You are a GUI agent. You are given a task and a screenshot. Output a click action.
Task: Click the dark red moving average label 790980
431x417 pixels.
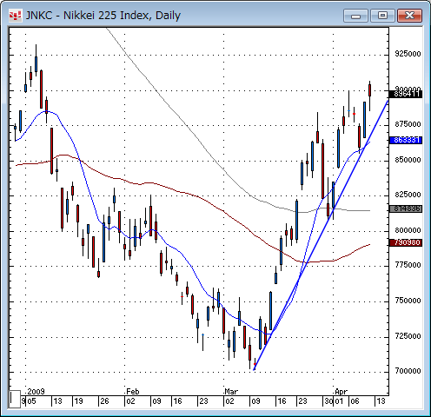406,242
